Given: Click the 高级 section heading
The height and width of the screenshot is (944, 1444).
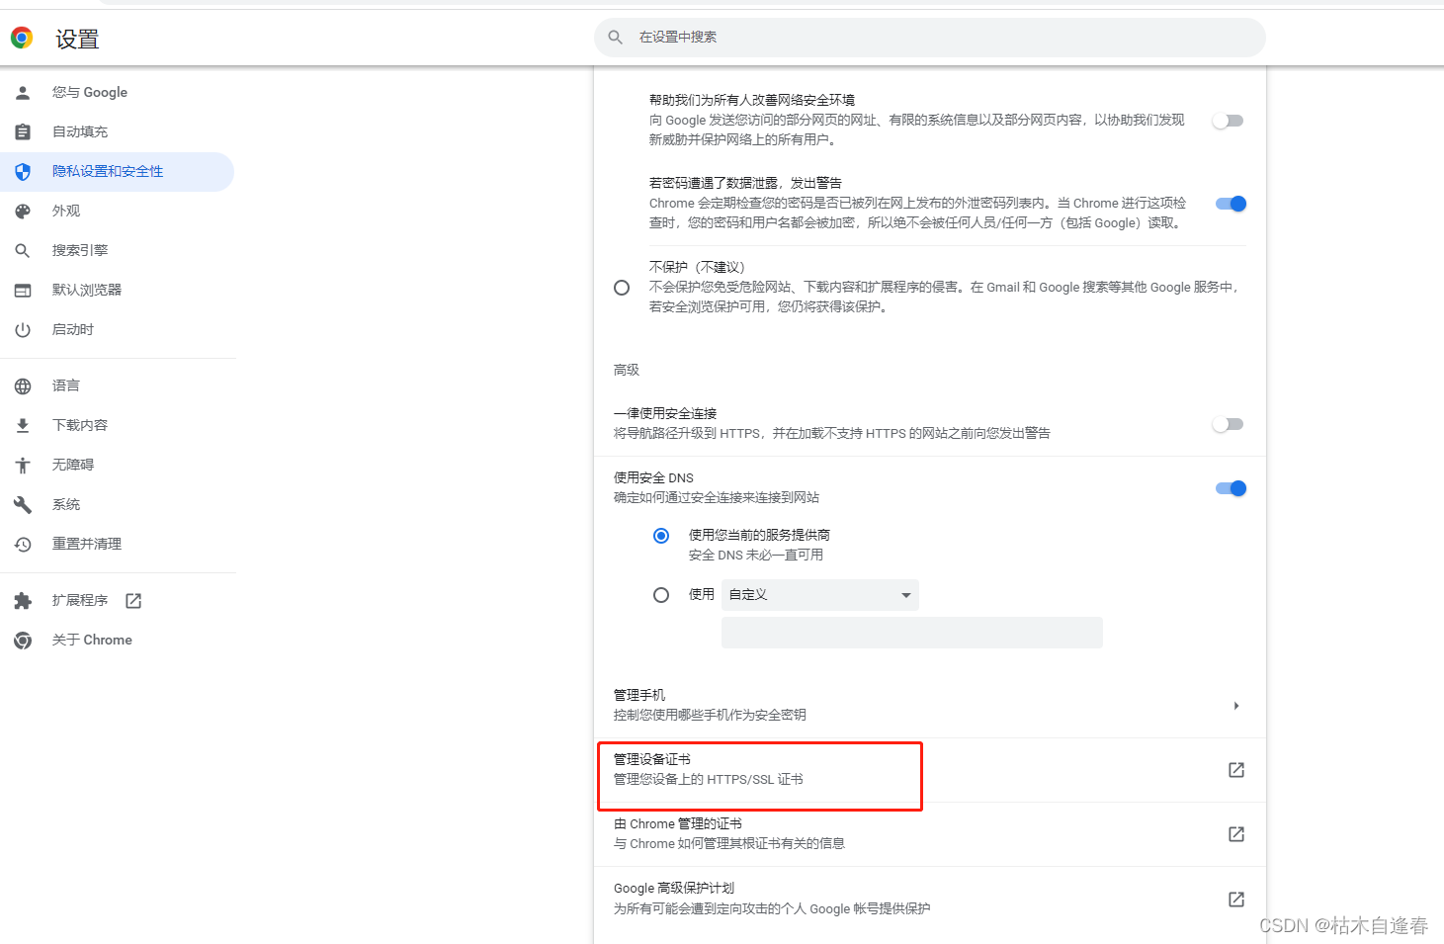Looking at the screenshot, I should click(x=627, y=370).
